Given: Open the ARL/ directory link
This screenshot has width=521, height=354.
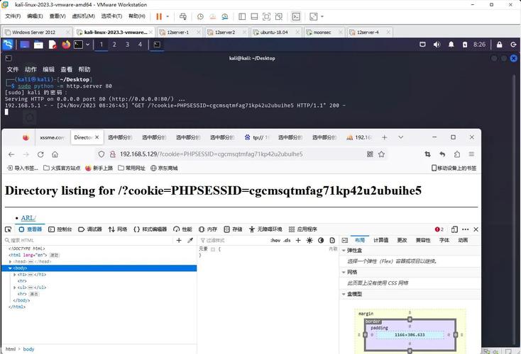Looking at the screenshot, I should tap(28, 218).
